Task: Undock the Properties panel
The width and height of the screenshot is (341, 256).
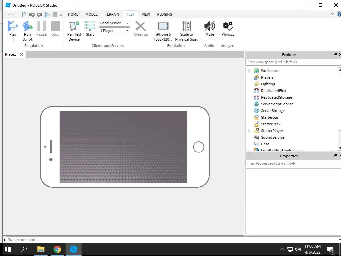Action: coord(335,156)
